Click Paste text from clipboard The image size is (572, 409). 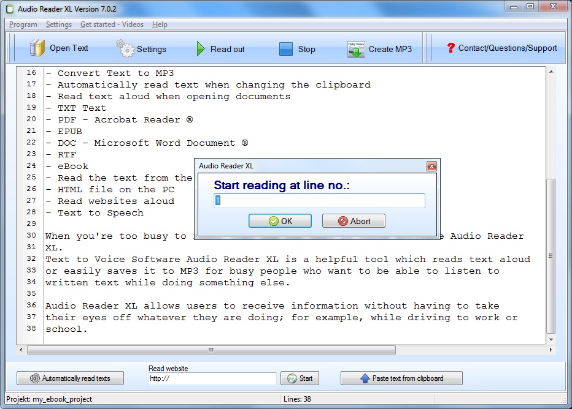(401, 378)
